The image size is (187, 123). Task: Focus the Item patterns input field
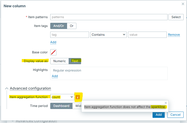coord(109,17)
